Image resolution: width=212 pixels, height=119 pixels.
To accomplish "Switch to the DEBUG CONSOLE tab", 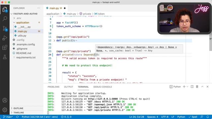I will [103, 87].
